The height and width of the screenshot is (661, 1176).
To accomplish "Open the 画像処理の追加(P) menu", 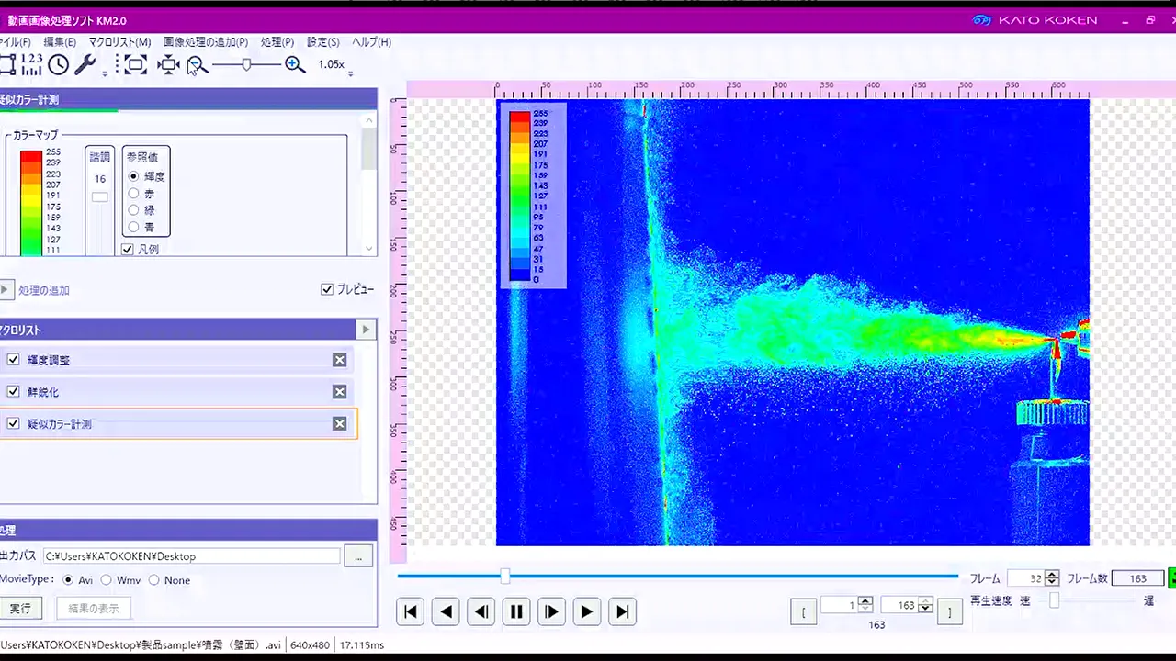I will point(206,42).
